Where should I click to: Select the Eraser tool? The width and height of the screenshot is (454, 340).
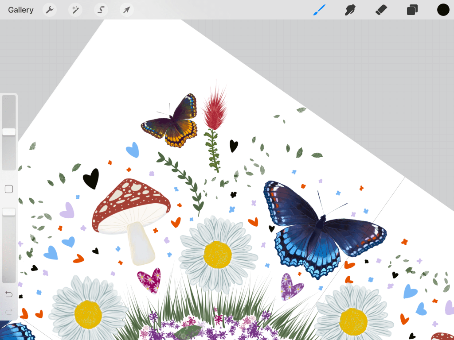point(381,10)
